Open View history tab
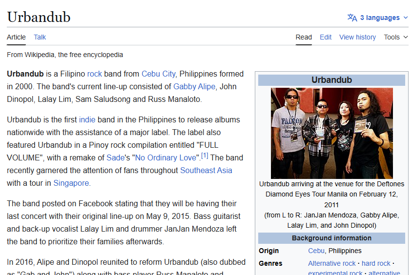Image resolution: width=412 pixels, height=275 pixels. tap(358, 37)
